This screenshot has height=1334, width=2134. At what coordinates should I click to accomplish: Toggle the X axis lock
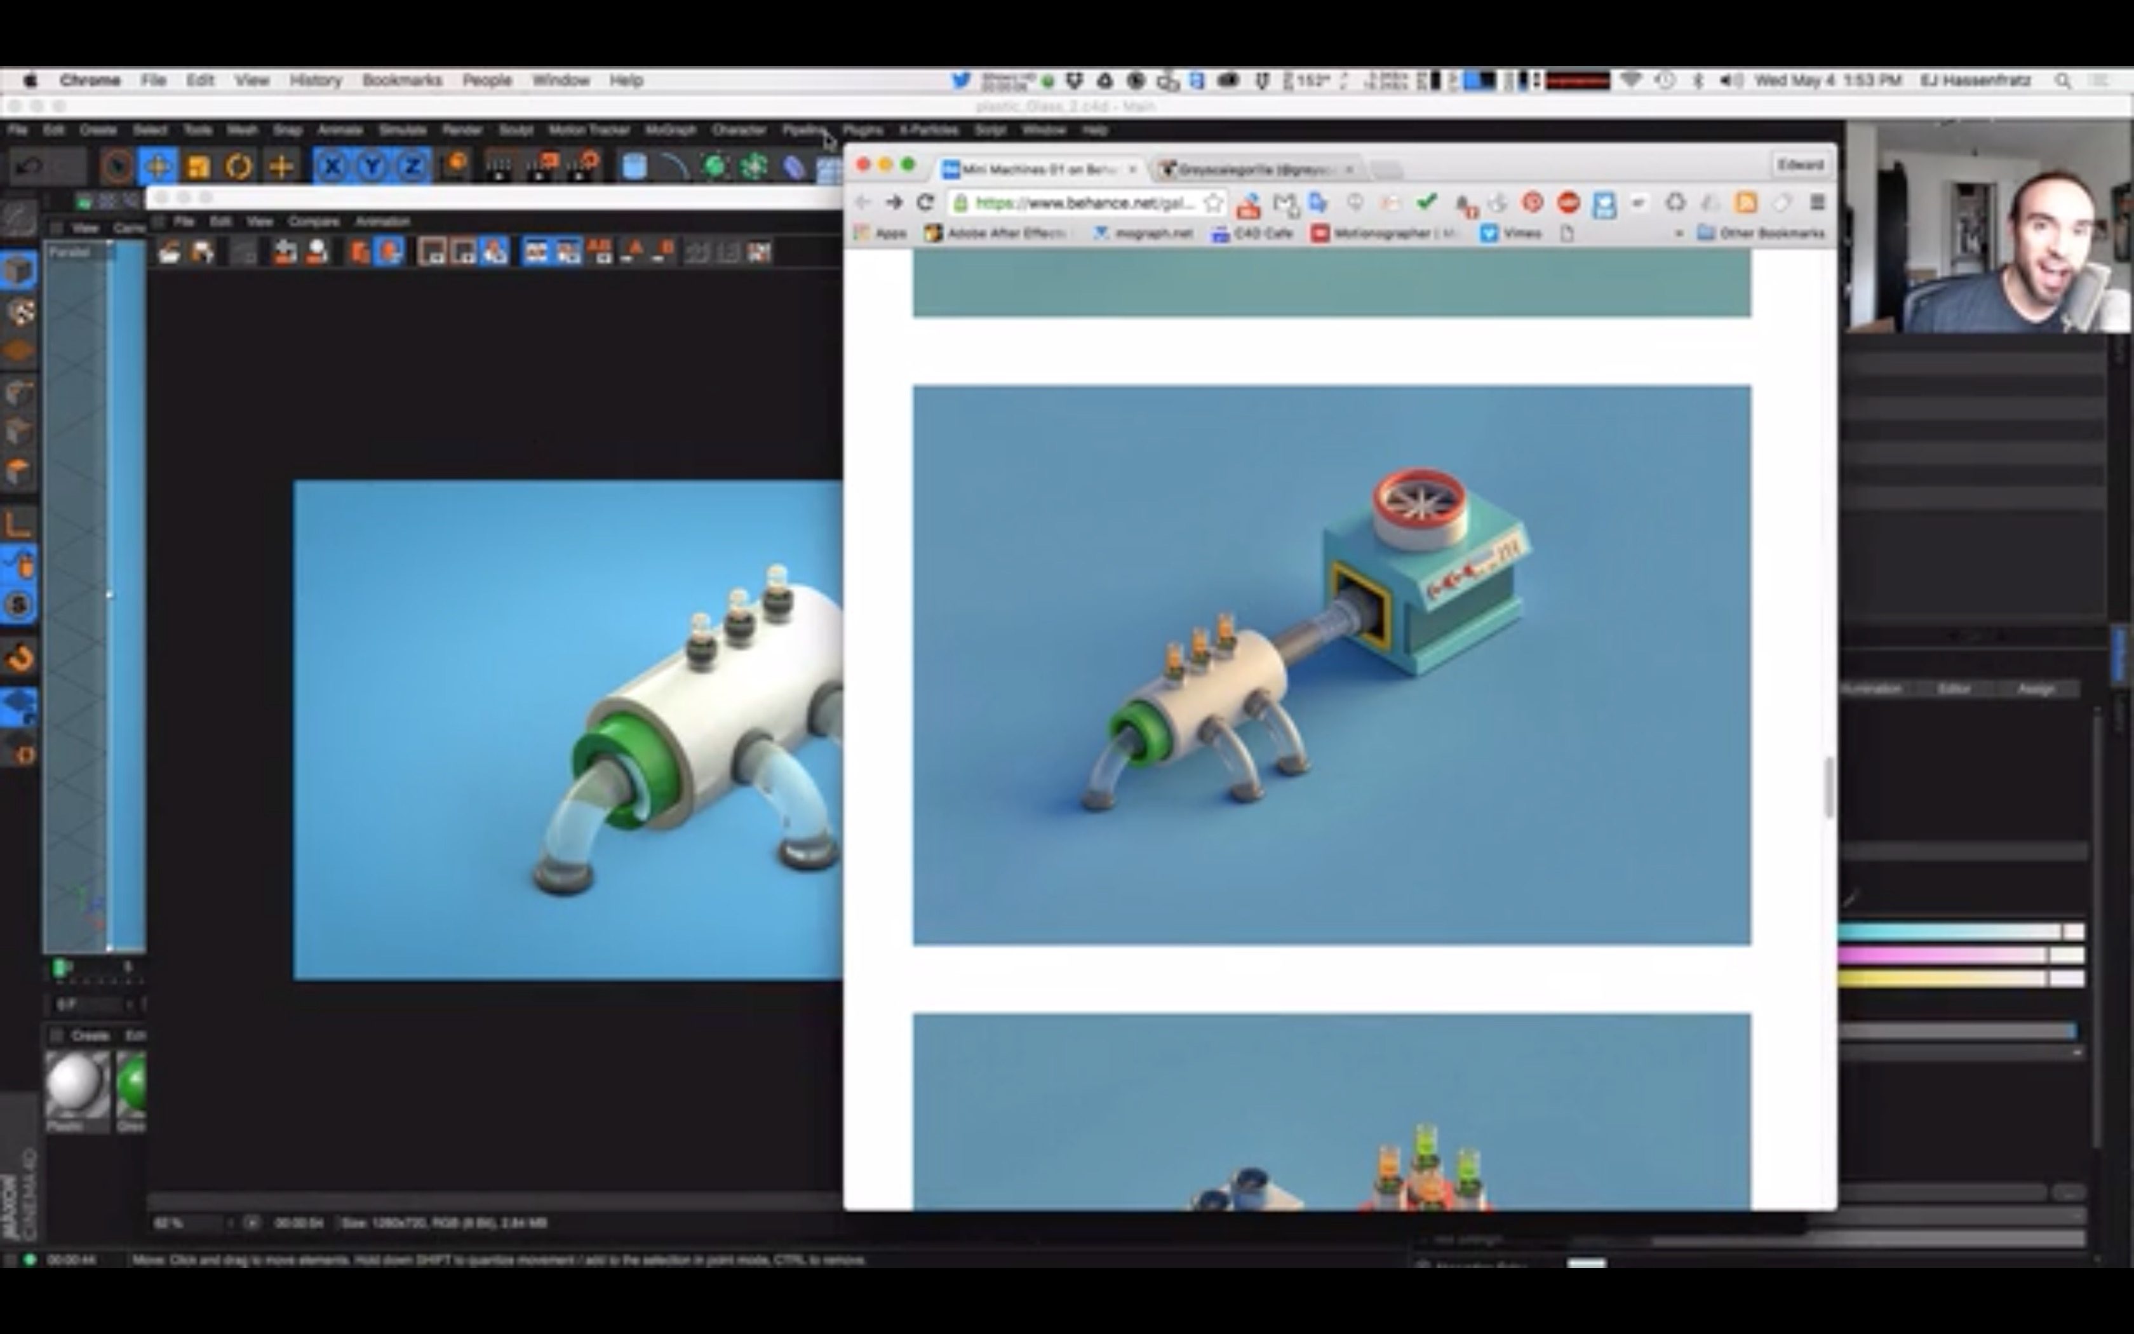(331, 166)
